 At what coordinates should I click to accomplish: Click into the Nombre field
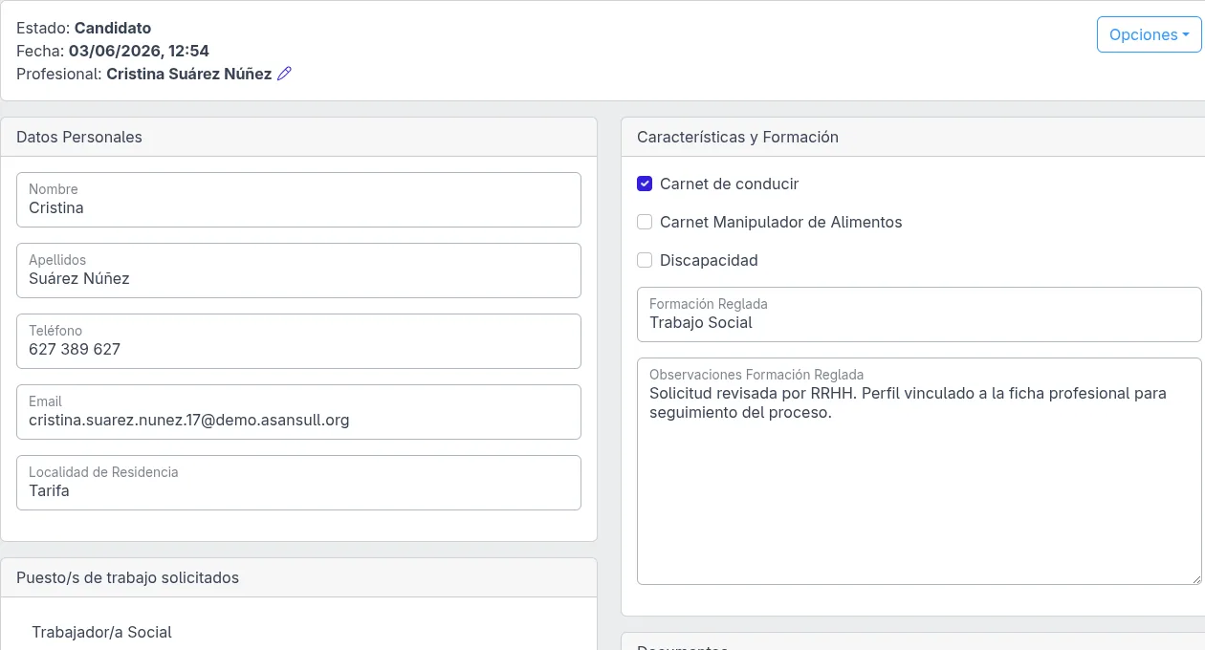coord(298,200)
